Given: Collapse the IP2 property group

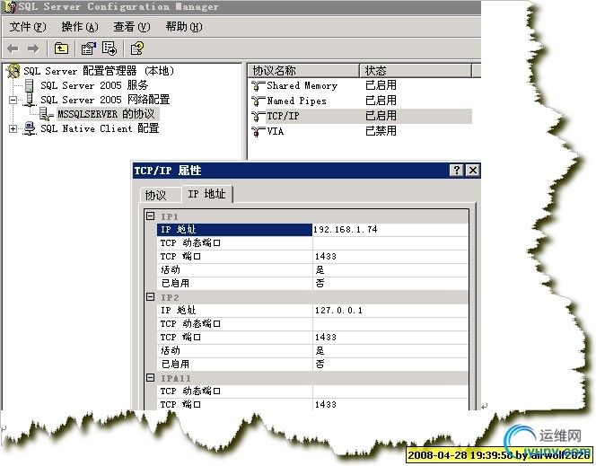Looking at the screenshot, I should tap(151, 297).
